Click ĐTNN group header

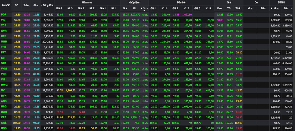click(x=281, y=3)
